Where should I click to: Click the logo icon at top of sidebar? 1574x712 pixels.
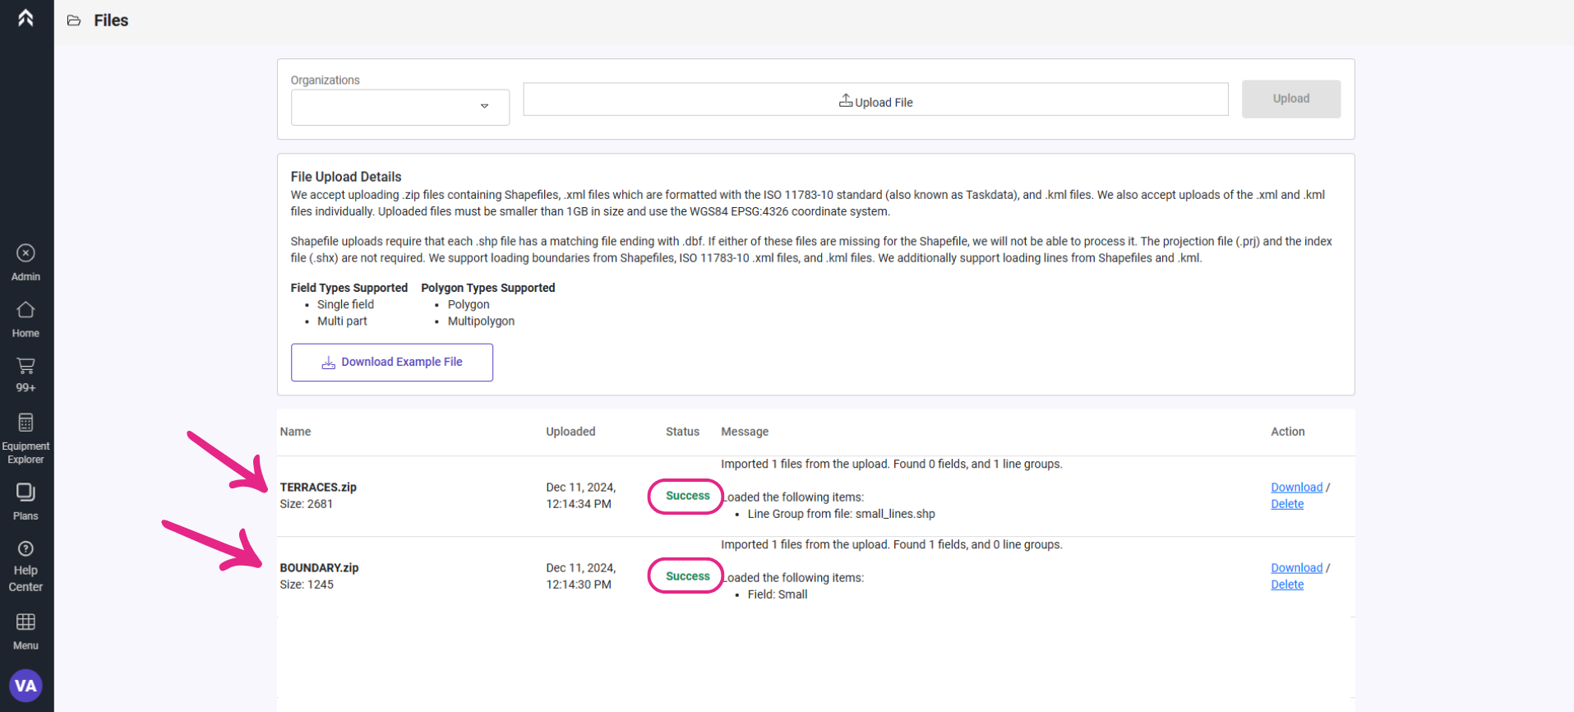coord(25,18)
